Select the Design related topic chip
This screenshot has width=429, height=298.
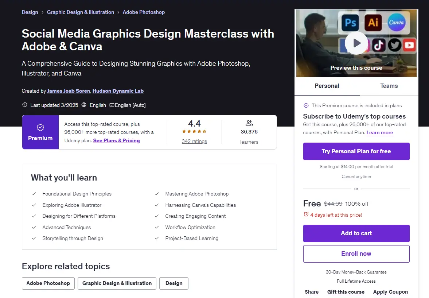(174, 283)
